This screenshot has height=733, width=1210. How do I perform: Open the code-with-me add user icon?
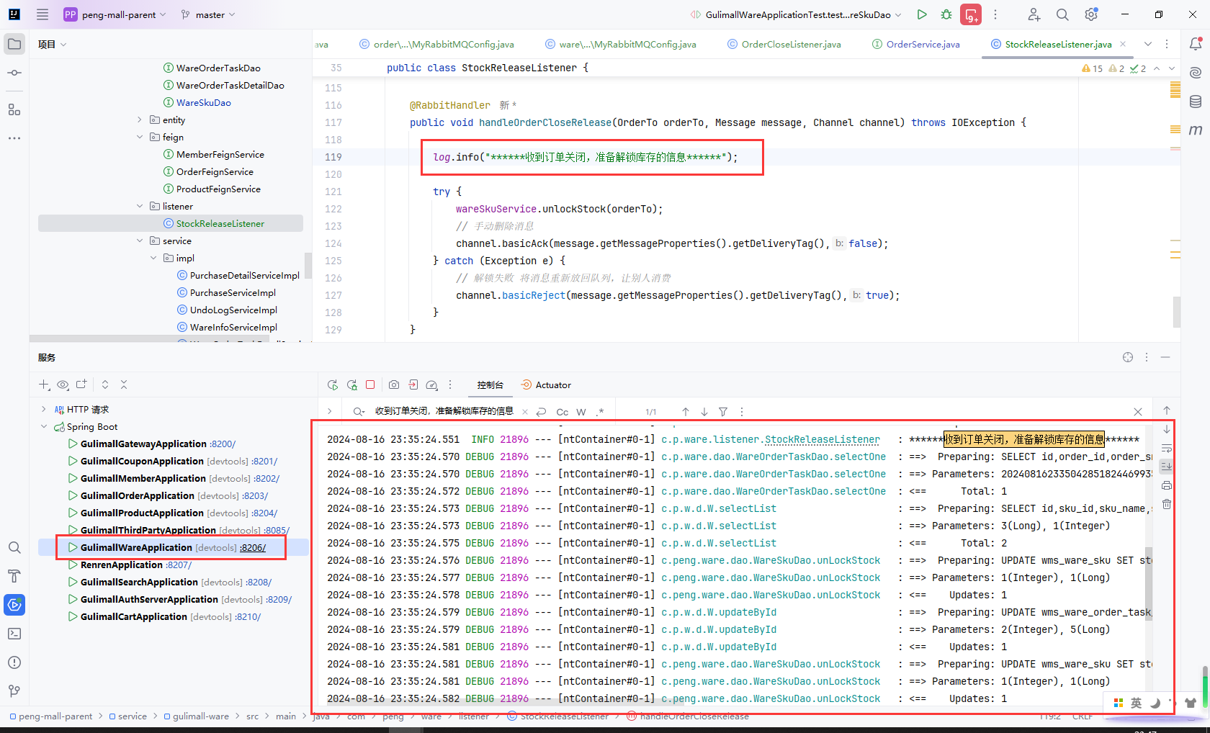tap(1034, 14)
